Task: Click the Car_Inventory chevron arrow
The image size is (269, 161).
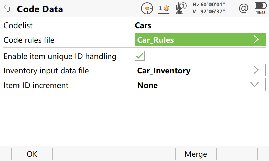Action: [x=256, y=70]
